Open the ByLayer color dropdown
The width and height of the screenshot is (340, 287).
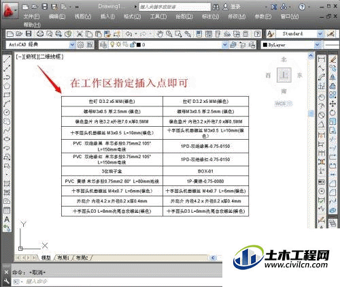click(x=317, y=45)
